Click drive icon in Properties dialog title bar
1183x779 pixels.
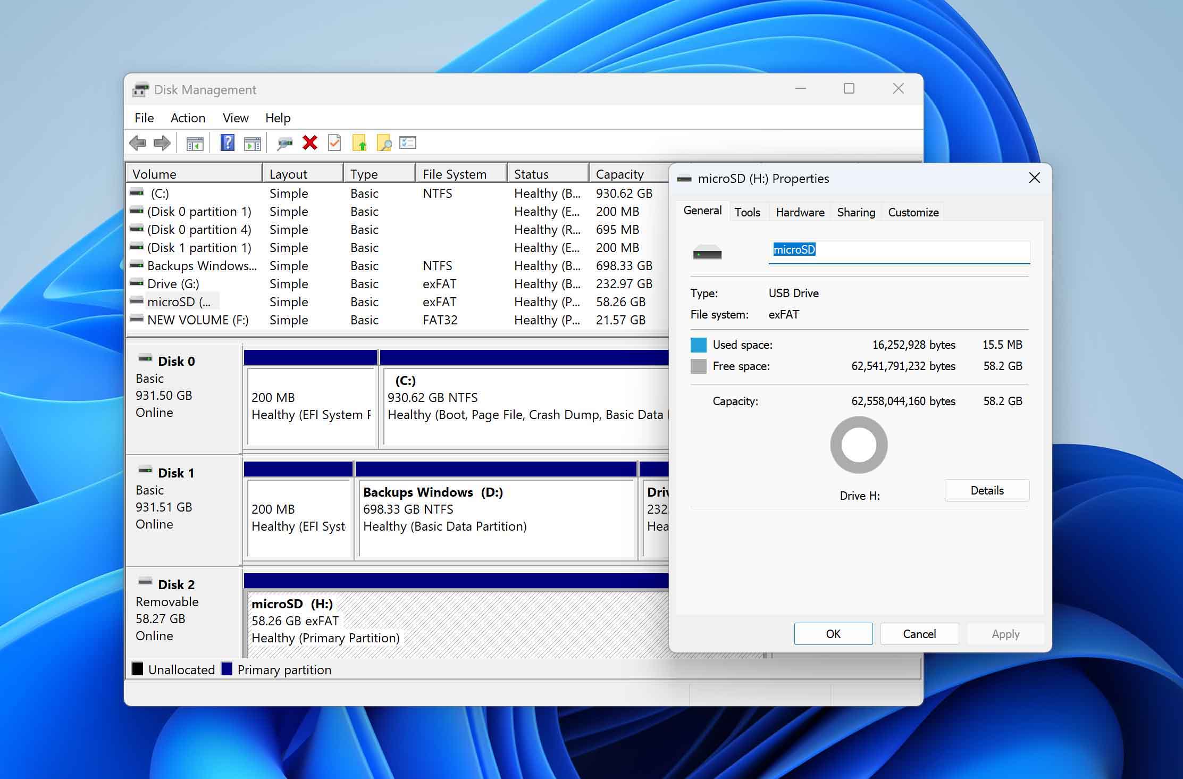click(684, 179)
